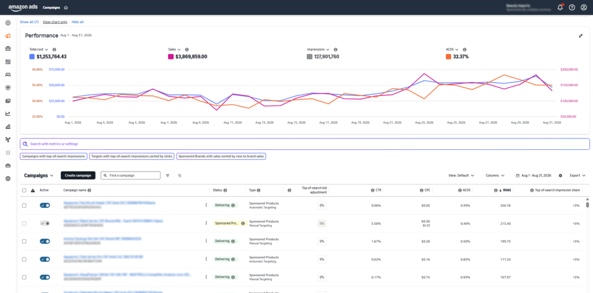Tick the select-all checkbox in table header
This screenshot has width=593, height=293.
[x=24, y=191]
